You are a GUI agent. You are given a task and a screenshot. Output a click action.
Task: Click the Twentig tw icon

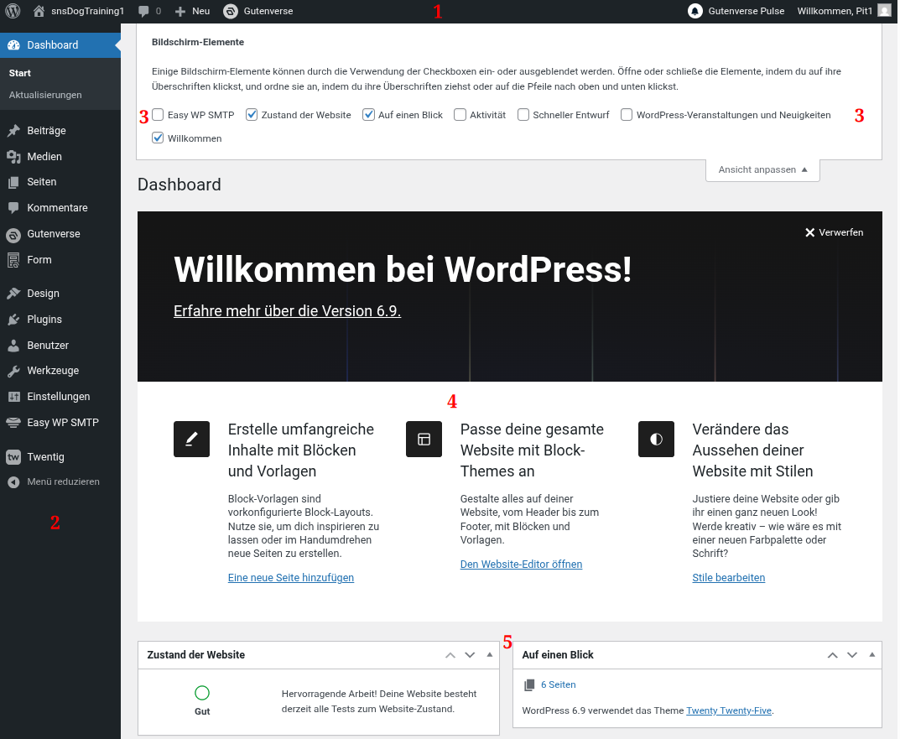[x=13, y=457]
